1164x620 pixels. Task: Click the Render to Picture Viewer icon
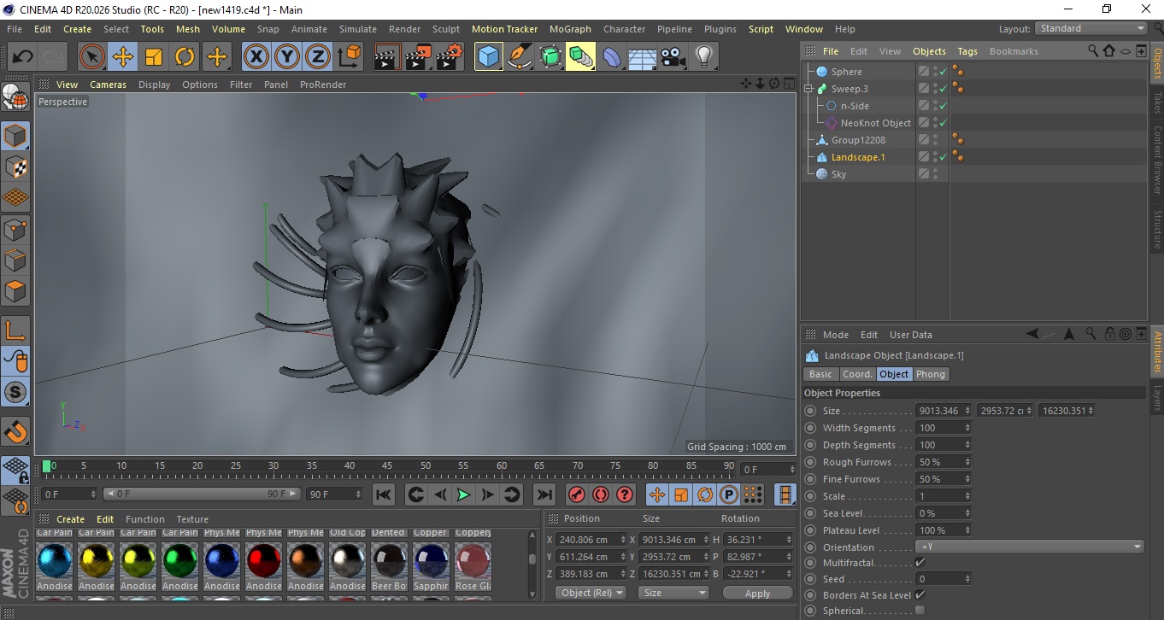point(418,57)
